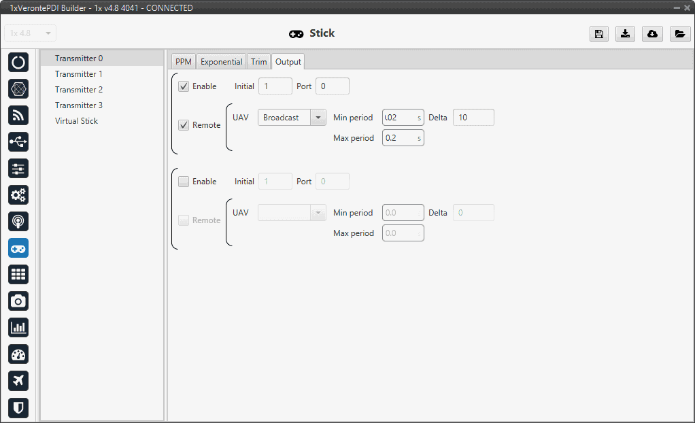The width and height of the screenshot is (695, 423).
Task: Open the USB connections sidebar icon
Action: (x=18, y=142)
